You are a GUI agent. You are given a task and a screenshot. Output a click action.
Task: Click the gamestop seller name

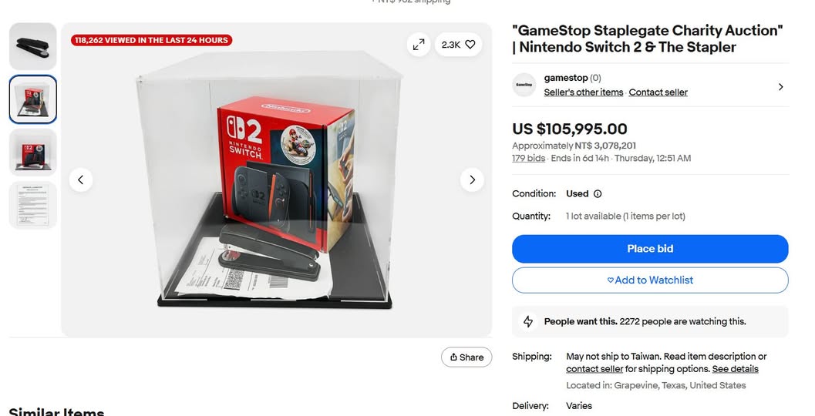(566, 78)
